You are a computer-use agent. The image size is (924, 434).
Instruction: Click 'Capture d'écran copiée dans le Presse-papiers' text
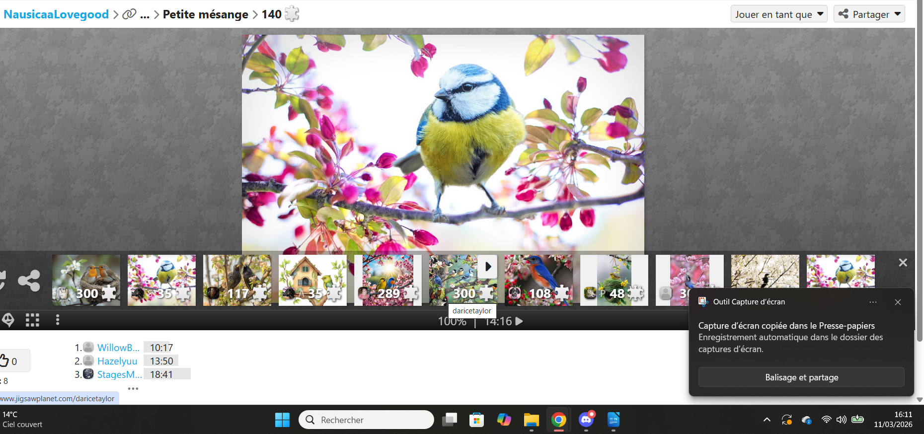point(786,326)
